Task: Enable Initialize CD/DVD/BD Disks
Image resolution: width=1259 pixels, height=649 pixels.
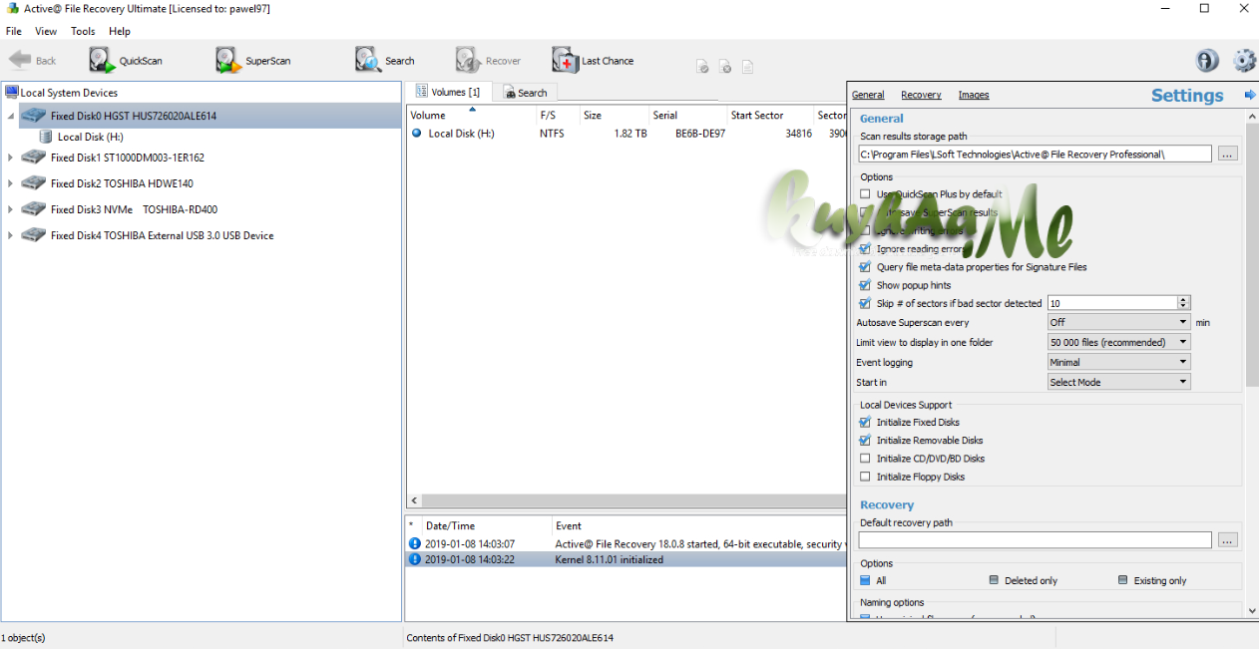Action: 865,459
